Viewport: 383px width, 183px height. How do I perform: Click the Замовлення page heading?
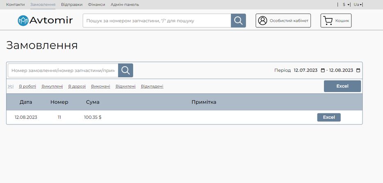[x=42, y=45]
